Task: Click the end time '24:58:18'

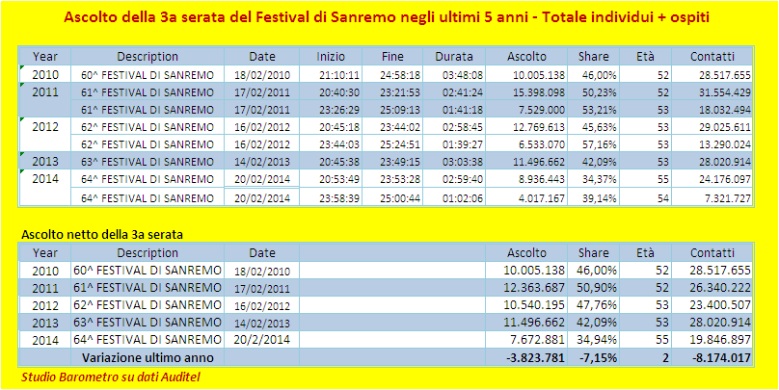Action: pos(400,76)
